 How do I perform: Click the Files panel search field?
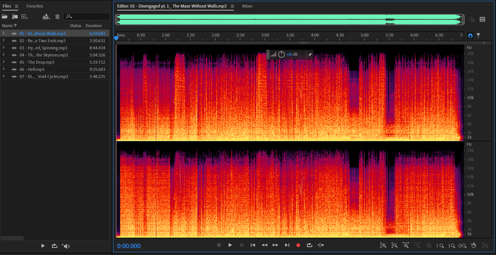click(x=87, y=17)
